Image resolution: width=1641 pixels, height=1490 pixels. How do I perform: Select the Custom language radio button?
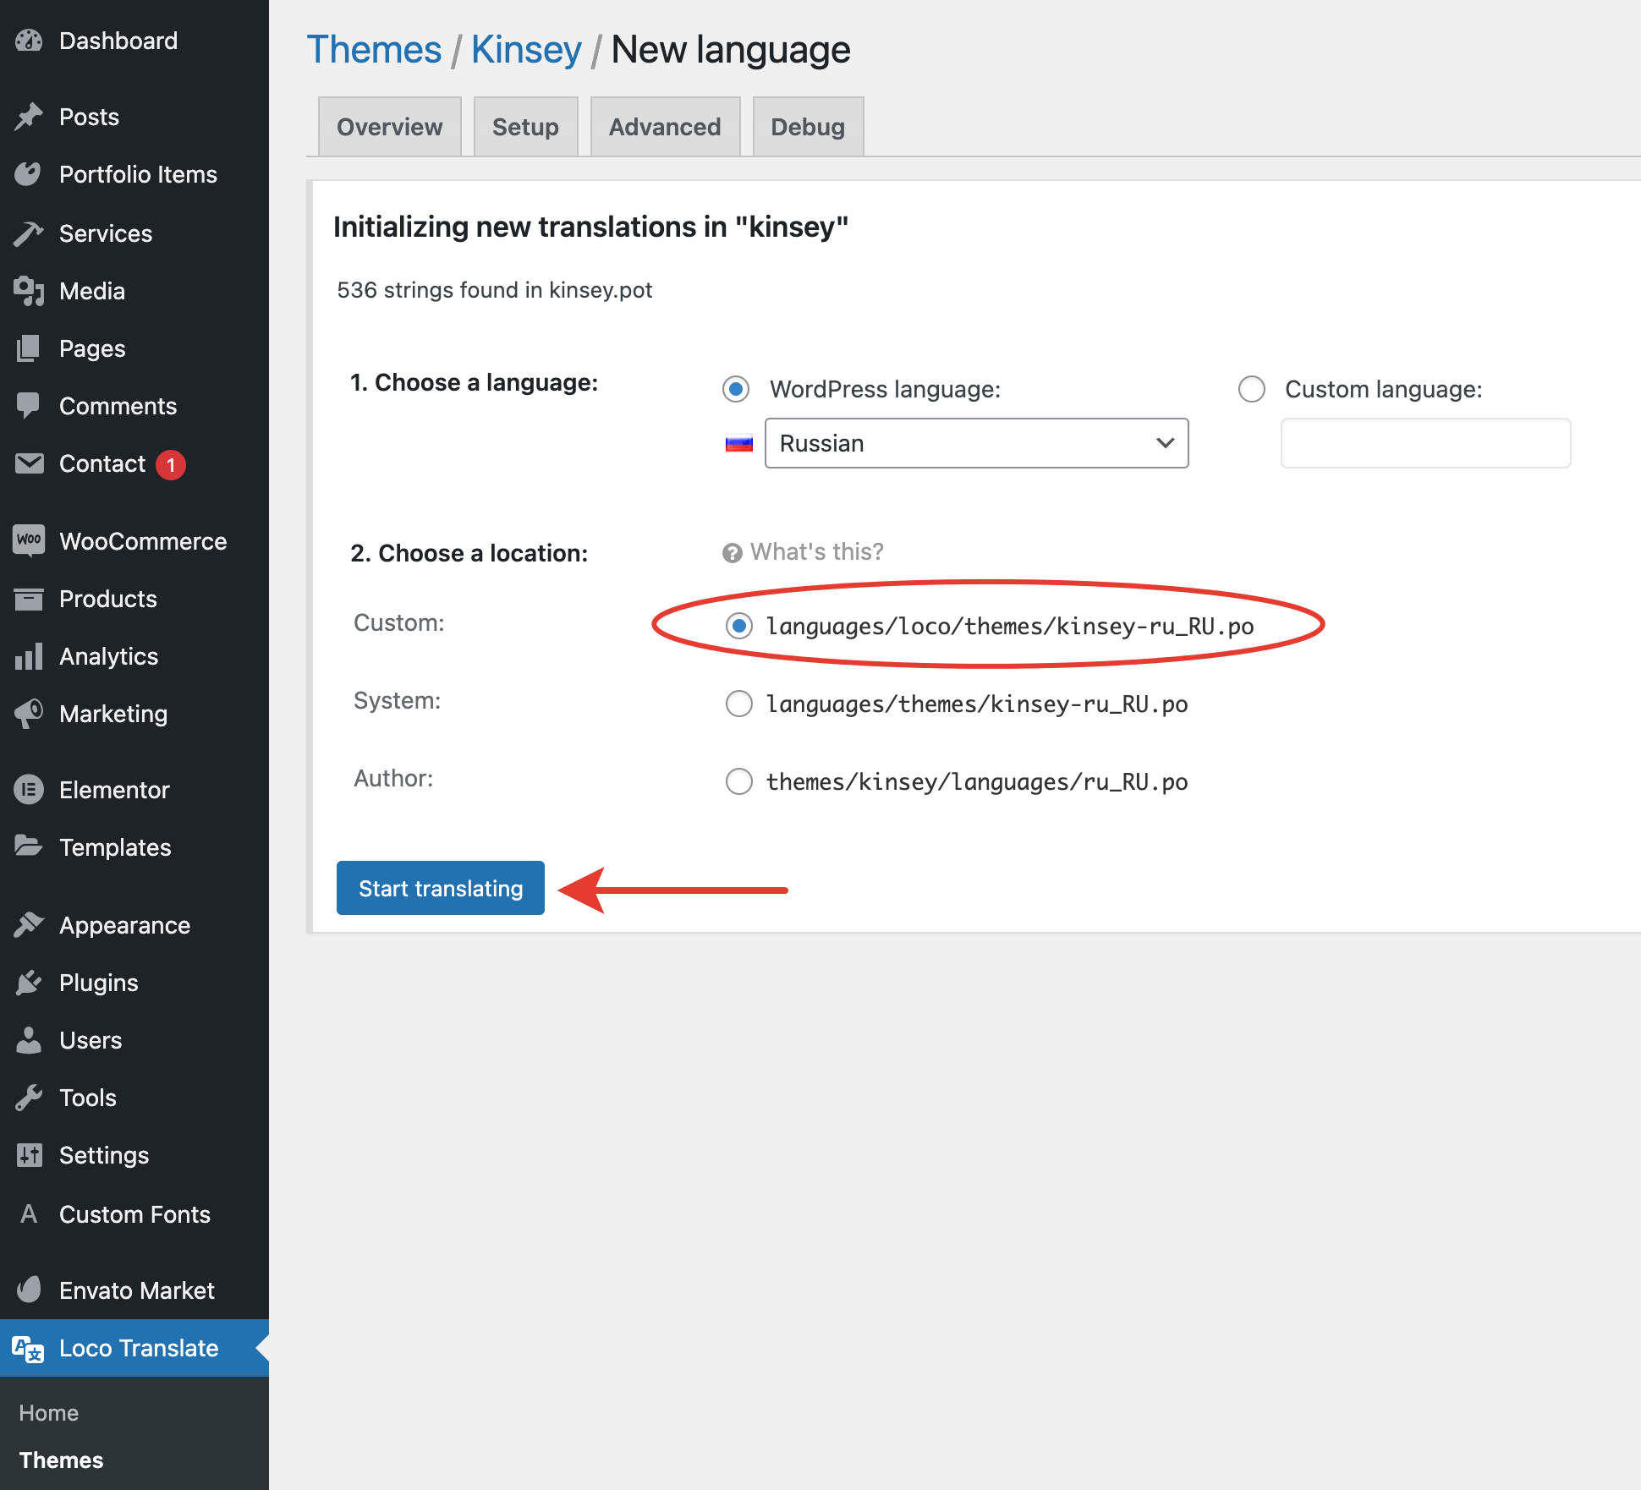point(1251,389)
